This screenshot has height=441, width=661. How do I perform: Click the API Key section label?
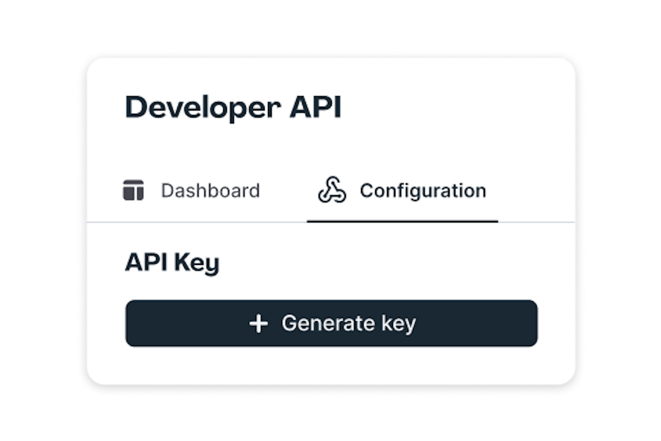pos(172,262)
